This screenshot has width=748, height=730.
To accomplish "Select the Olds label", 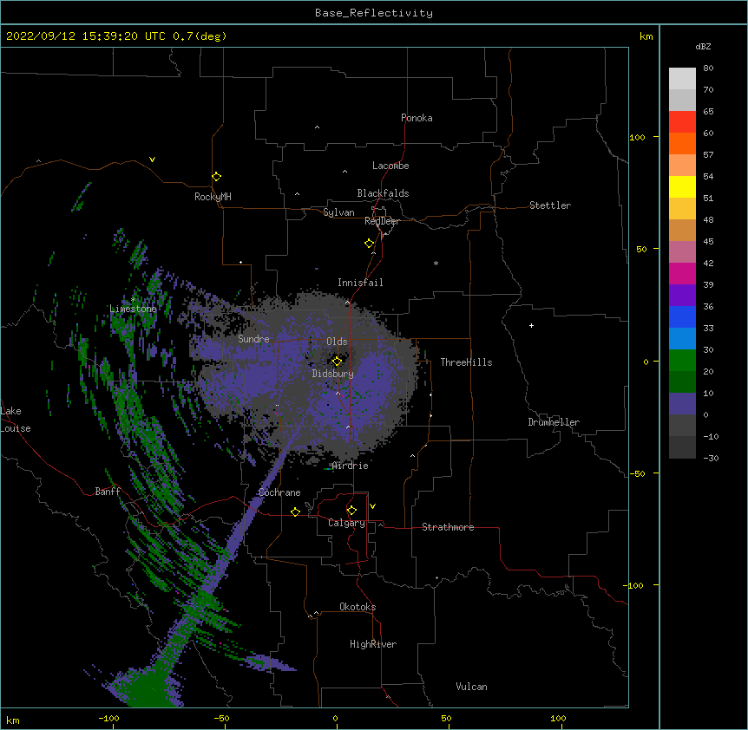I will coord(337,342).
